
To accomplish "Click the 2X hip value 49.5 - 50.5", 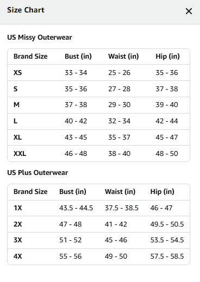I will pyautogui.click(x=167, y=224).
